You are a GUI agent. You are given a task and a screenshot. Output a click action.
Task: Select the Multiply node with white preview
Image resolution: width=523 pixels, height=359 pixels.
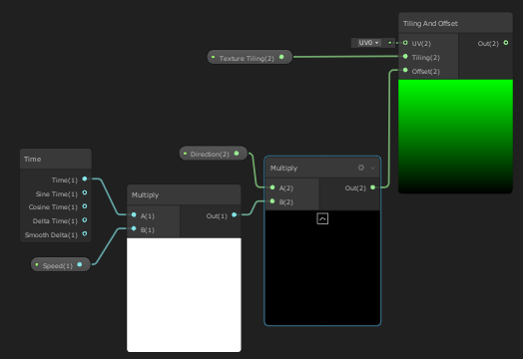(x=145, y=195)
